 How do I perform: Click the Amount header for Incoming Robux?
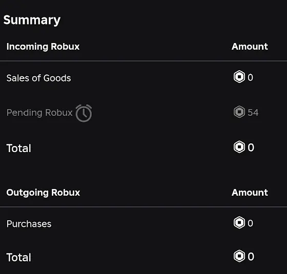[250, 47]
